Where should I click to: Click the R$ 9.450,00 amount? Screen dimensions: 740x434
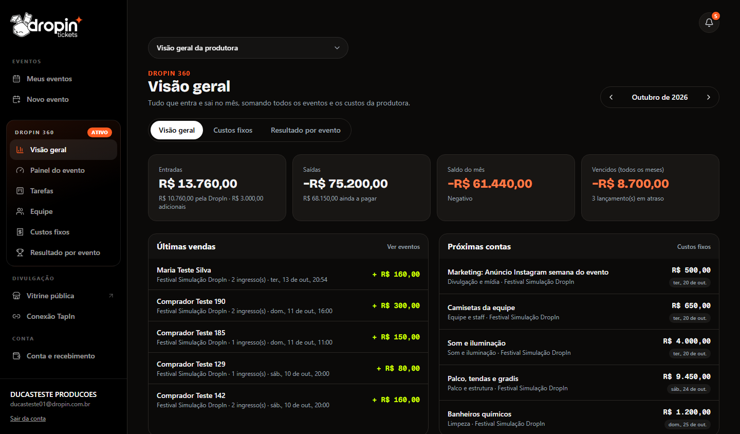pyautogui.click(x=687, y=376)
